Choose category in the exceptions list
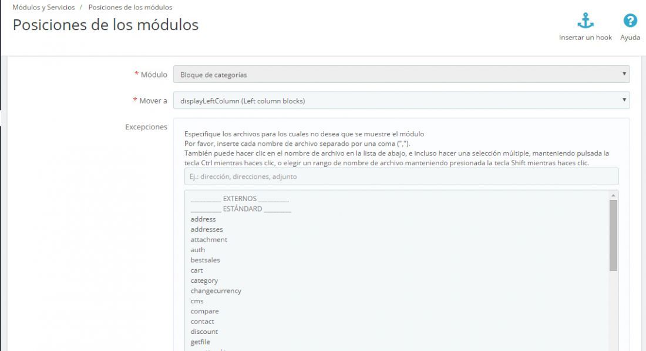The width and height of the screenshot is (646, 351). tap(204, 280)
